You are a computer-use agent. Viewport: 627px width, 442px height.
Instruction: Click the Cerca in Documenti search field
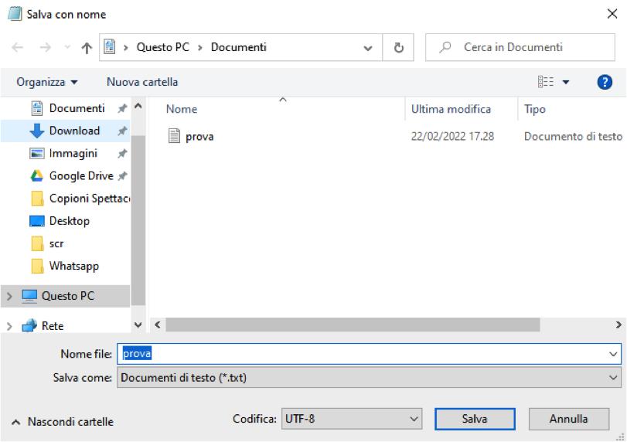coord(520,47)
